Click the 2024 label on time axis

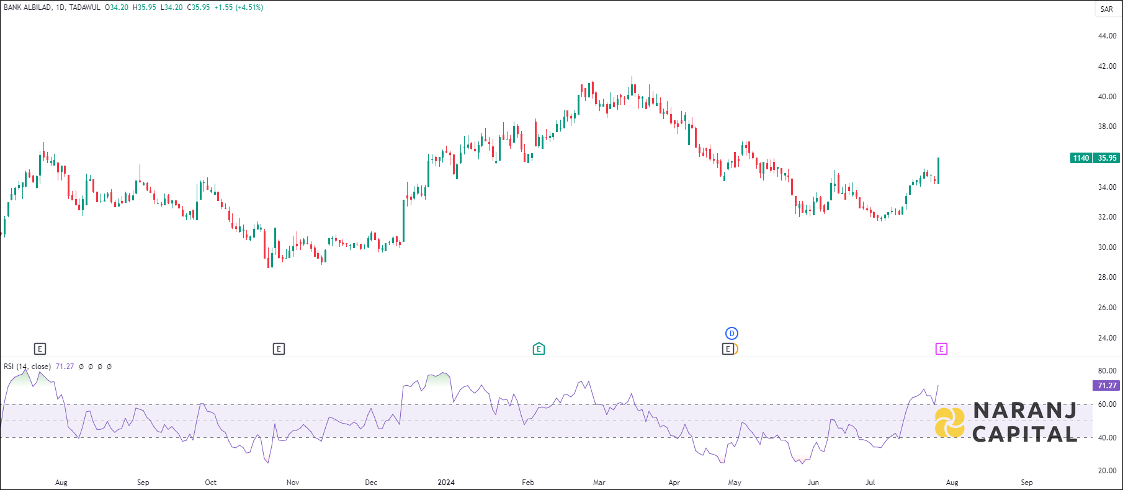[x=446, y=483]
